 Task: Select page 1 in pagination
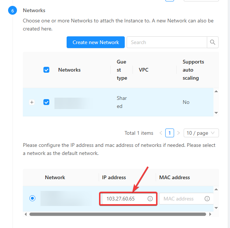170,133
